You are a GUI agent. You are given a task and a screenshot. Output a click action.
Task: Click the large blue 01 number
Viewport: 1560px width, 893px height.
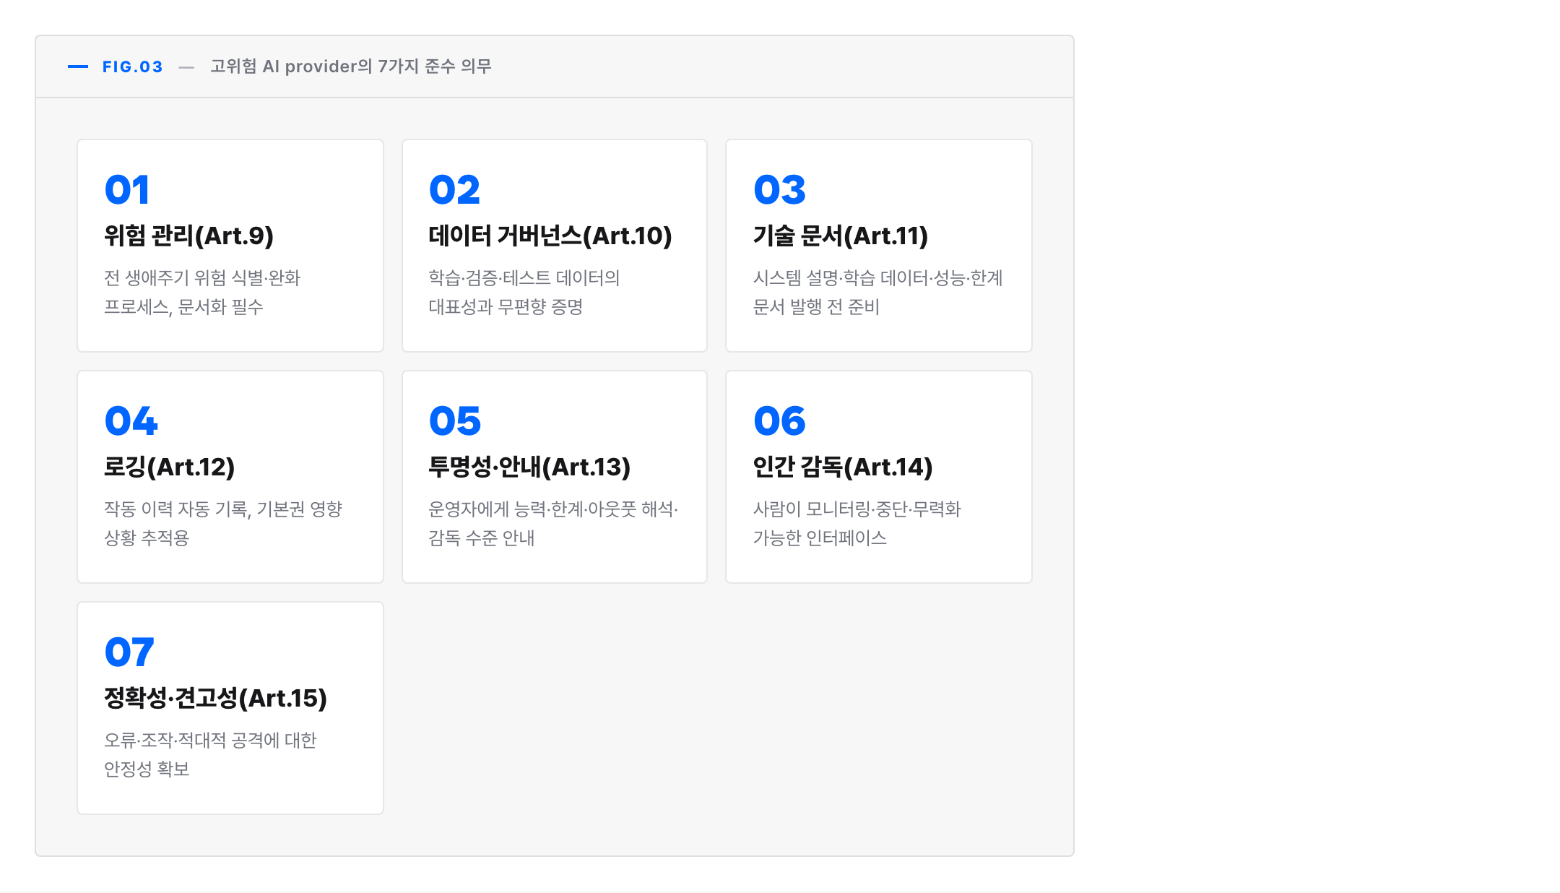(x=127, y=190)
